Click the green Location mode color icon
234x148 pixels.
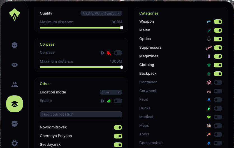click(109, 101)
